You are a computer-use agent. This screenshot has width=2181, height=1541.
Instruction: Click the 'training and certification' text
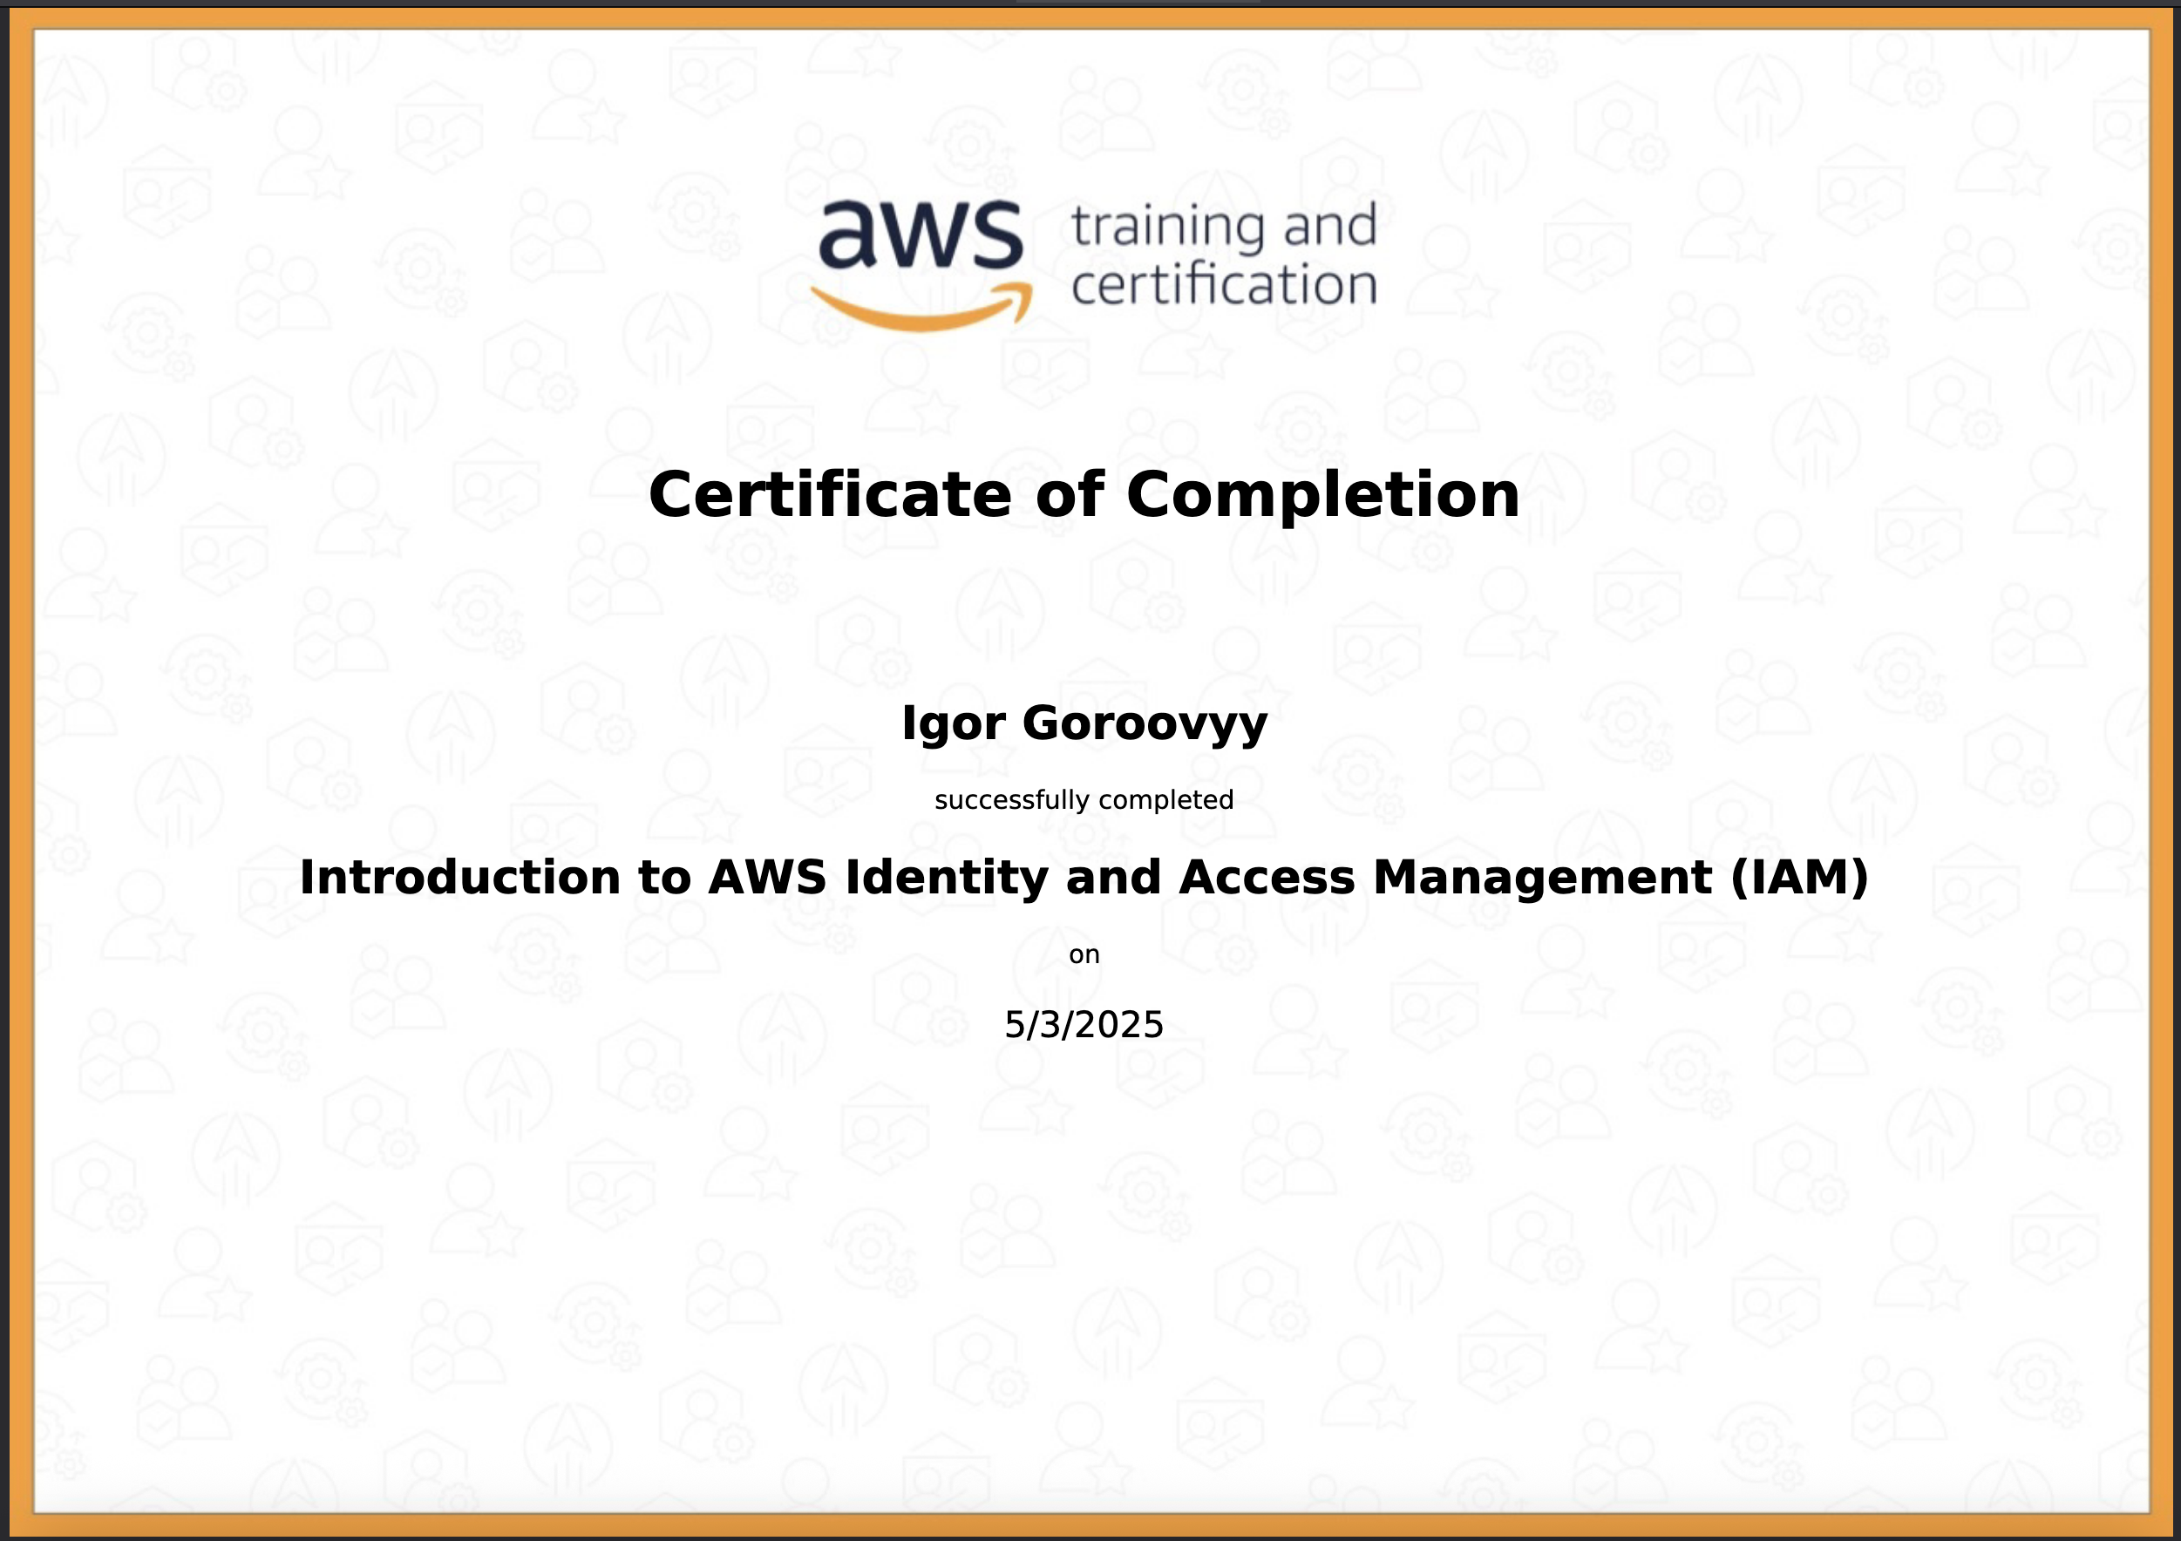1225,255
